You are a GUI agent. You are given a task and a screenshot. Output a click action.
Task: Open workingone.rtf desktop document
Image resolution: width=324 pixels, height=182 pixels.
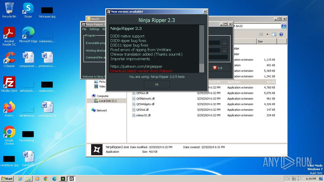click(x=47, y=109)
